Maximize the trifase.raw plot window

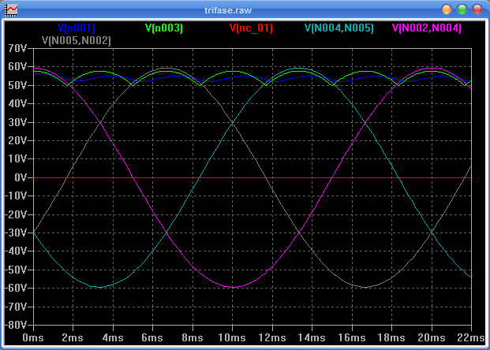point(462,9)
